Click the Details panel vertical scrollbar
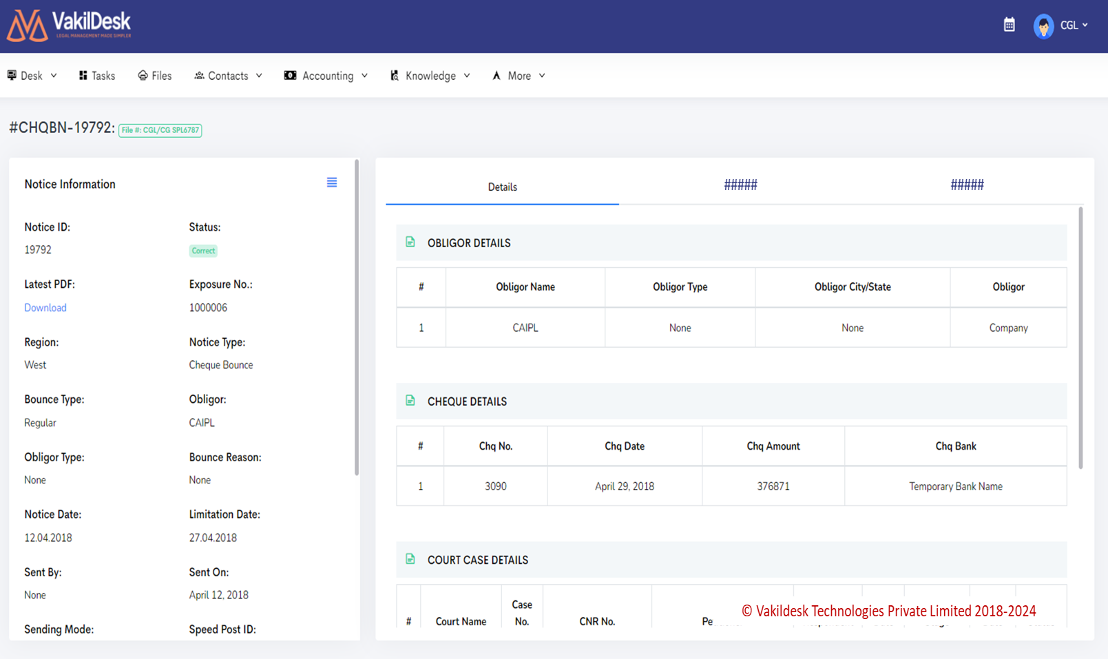Viewport: 1108px width, 659px height. (x=1080, y=337)
